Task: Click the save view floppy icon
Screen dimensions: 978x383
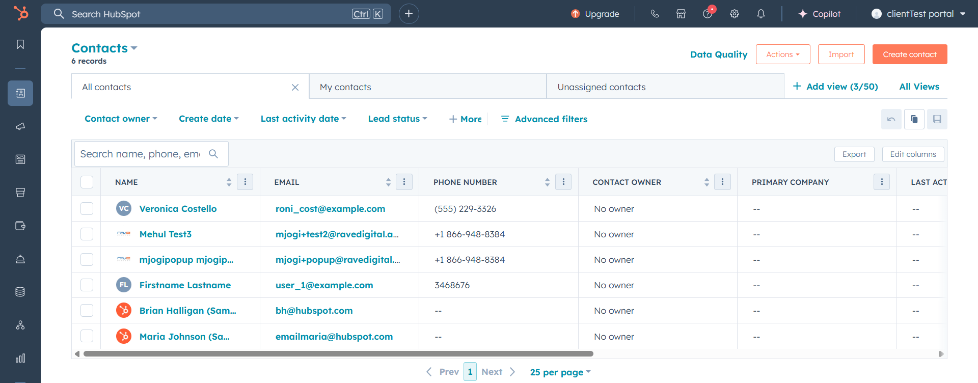Action: click(x=937, y=119)
